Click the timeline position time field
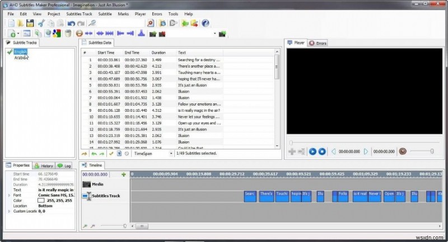Viewport: 448px width, 242px height. coord(95,174)
